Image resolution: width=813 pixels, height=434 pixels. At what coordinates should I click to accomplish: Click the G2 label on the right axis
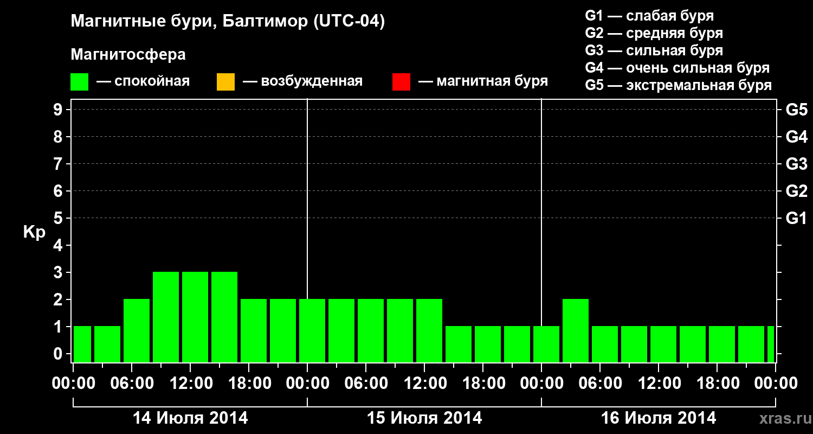pos(796,191)
